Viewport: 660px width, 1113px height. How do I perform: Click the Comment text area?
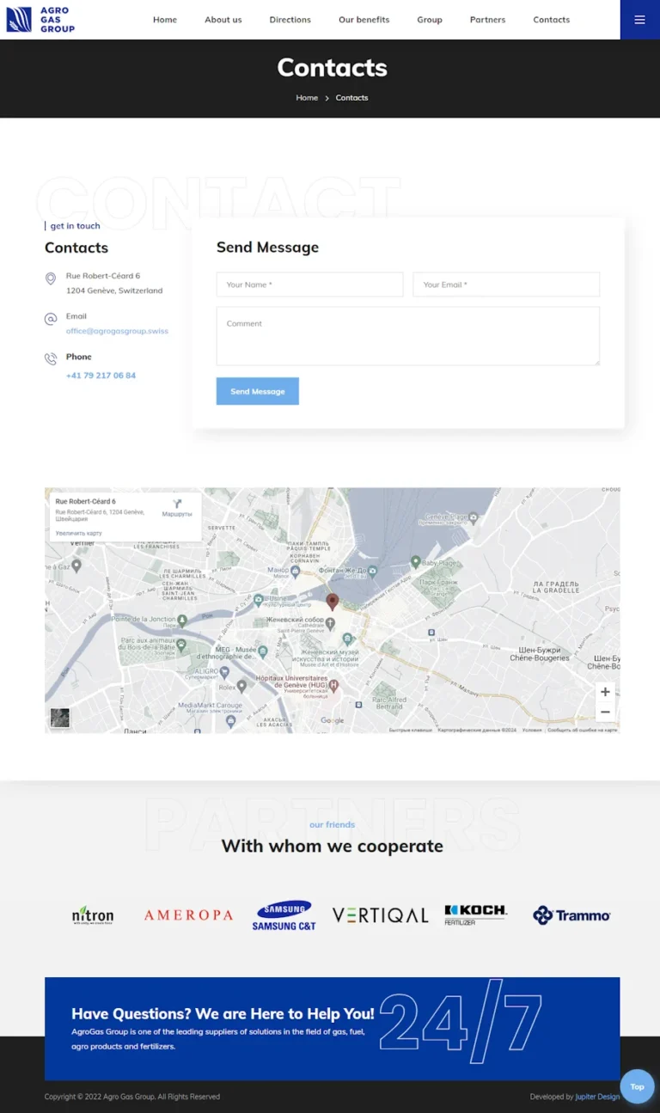[408, 336]
